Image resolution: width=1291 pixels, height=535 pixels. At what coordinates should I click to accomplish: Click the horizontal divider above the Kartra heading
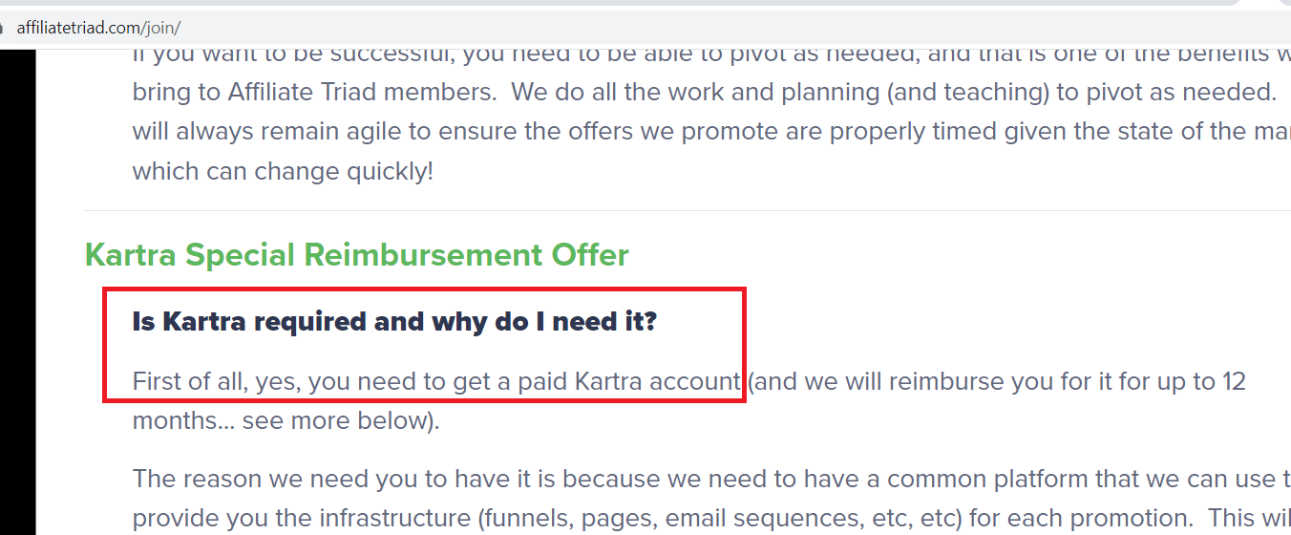pyautogui.click(x=688, y=210)
